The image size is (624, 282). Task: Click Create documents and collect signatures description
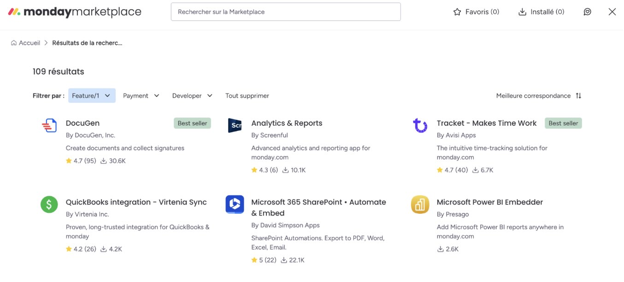(125, 148)
